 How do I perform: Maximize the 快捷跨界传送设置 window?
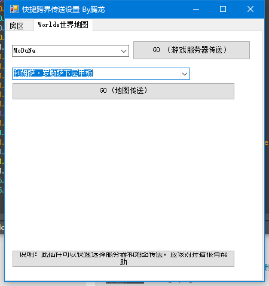click(223, 9)
